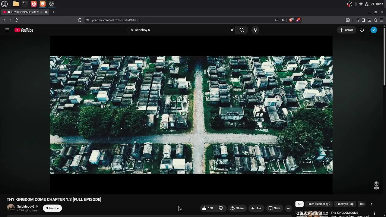
Task: Select the Freestyle Rap chip
Action: [x=345, y=204]
